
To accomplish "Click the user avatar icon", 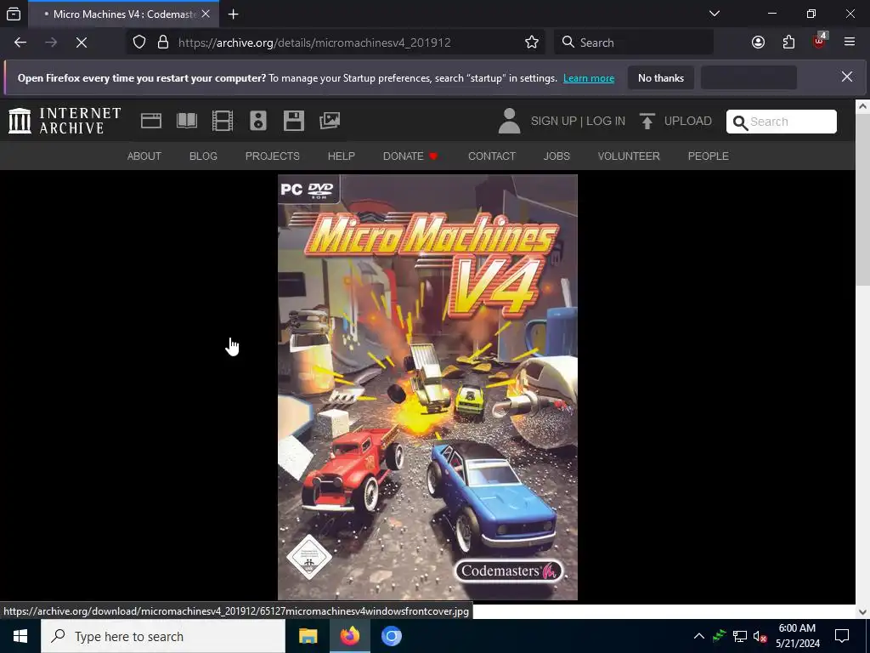I will pos(510,121).
